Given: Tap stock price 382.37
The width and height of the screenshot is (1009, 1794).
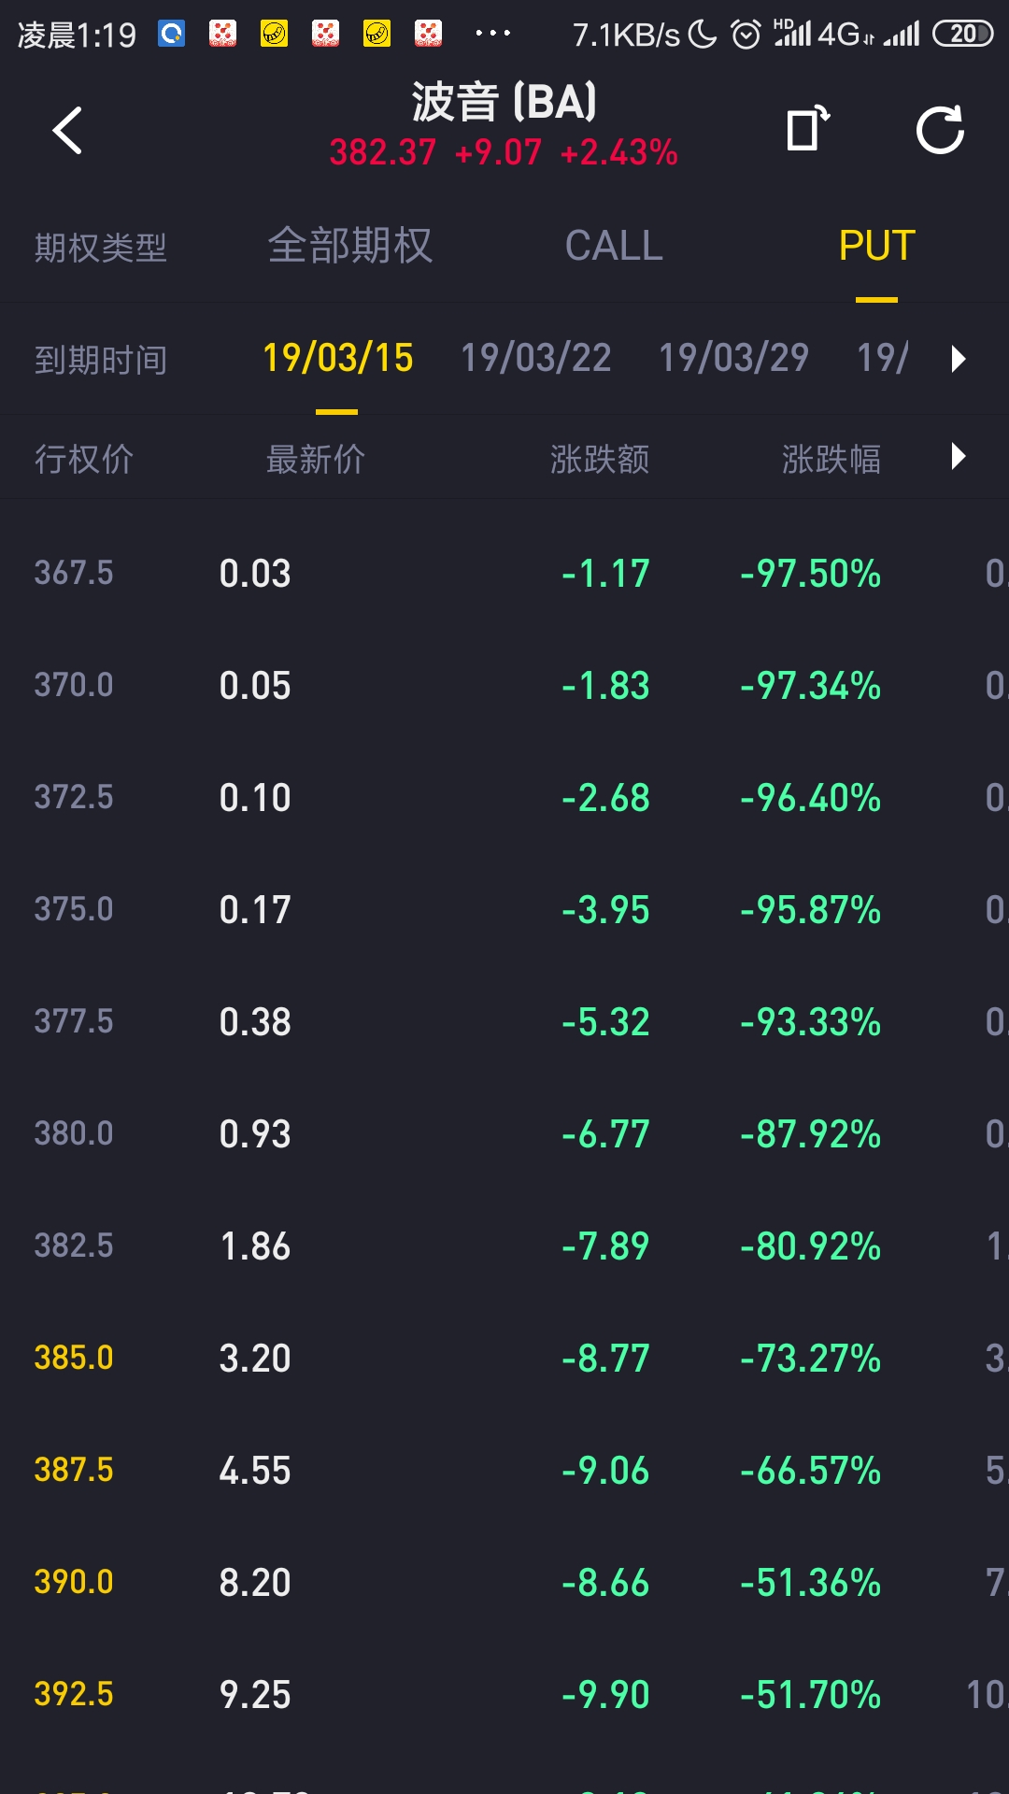Looking at the screenshot, I should [382, 152].
